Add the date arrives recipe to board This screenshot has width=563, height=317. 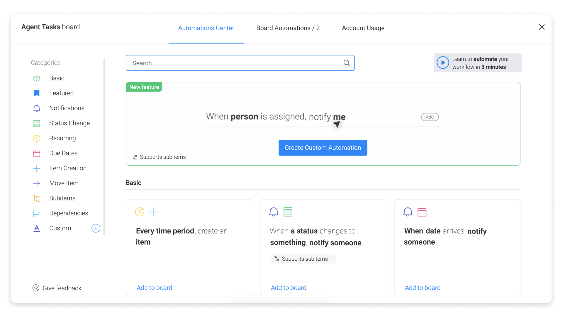click(423, 288)
